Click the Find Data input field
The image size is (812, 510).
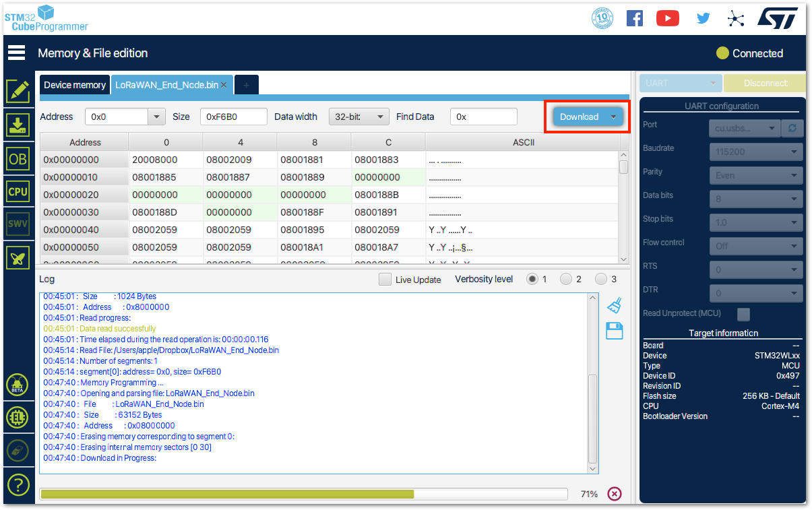click(x=484, y=117)
